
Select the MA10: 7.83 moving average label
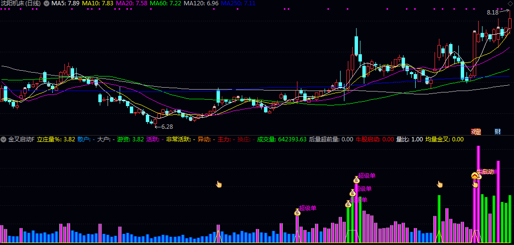coord(98,3)
